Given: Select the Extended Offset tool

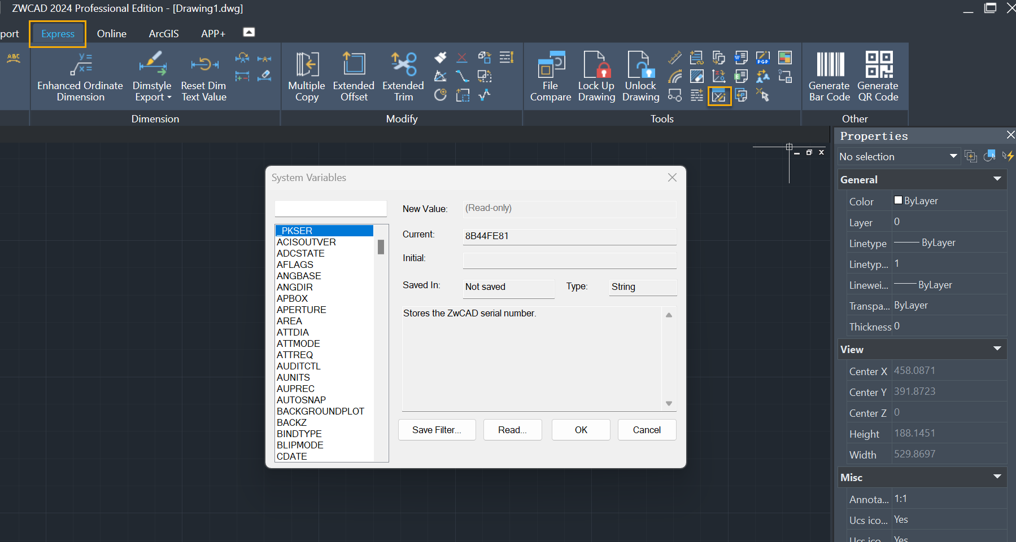Looking at the screenshot, I should 354,77.
